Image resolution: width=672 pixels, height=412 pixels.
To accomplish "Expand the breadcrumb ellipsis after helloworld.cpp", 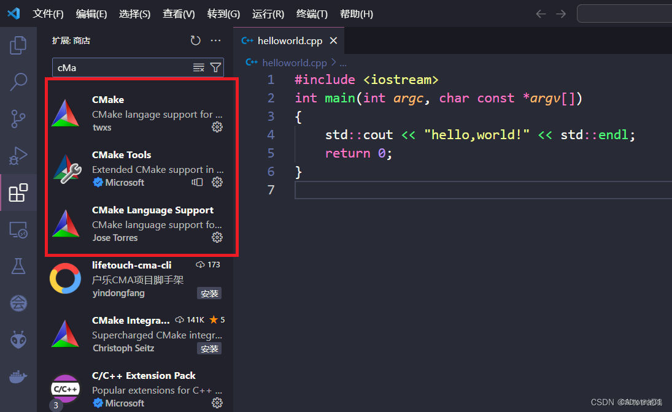I will 342,62.
